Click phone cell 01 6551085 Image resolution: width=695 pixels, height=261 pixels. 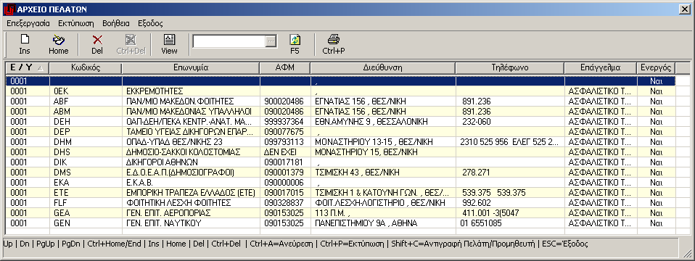(x=510, y=223)
